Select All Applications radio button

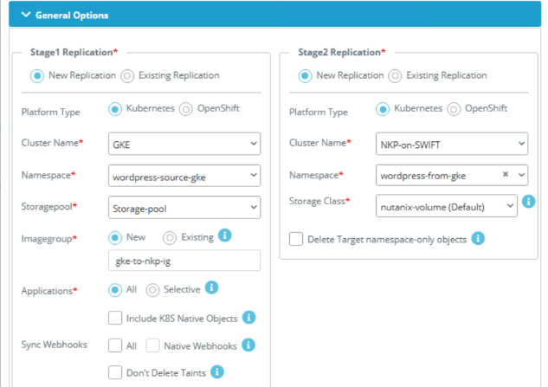(x=115, y=290)
